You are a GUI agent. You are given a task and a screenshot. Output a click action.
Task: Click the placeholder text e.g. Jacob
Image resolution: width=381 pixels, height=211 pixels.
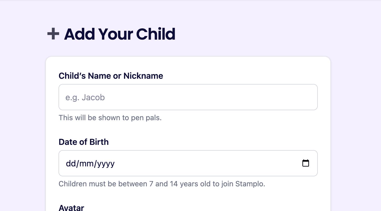pos(85,97)
